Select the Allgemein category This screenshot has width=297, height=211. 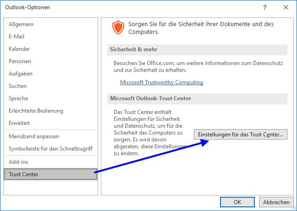21,24
